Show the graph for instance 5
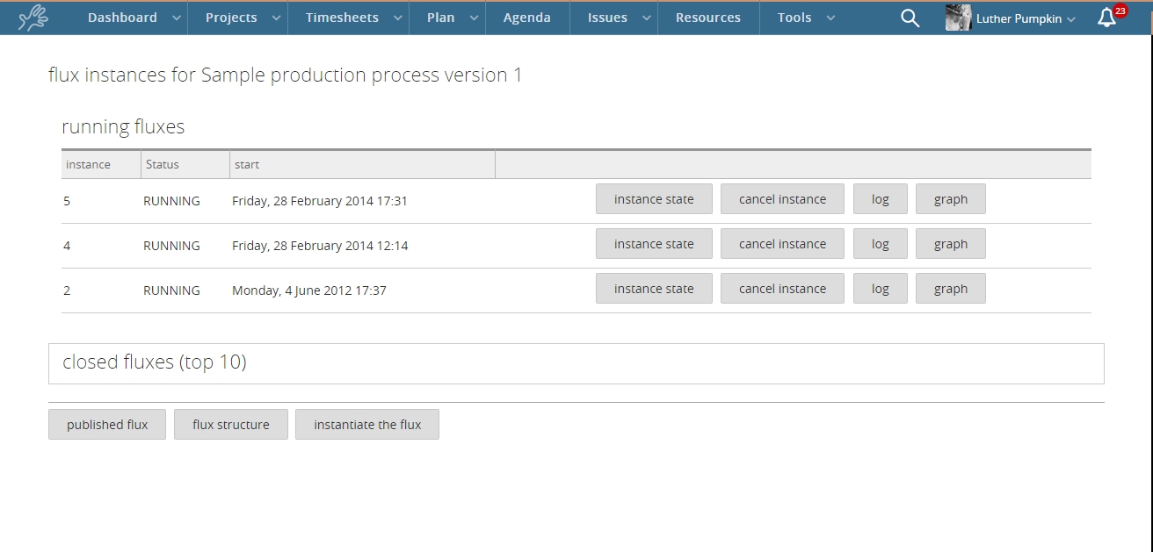The width and height of the screenshot is (1153, 552). [x=951, y=199]
